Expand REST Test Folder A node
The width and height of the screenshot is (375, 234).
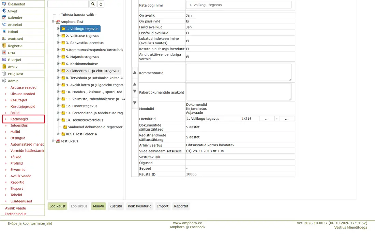[x=58, y=134]
